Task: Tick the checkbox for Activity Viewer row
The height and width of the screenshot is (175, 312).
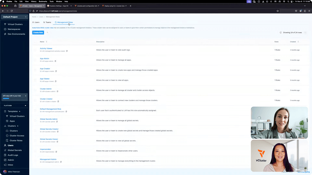Action: click(35, 50)
